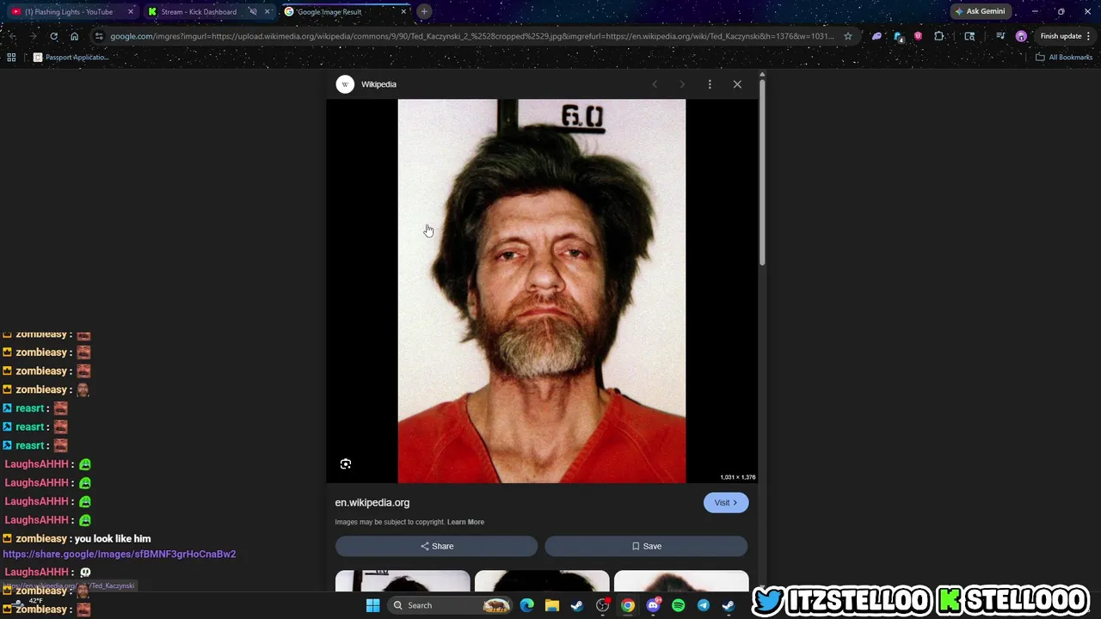Screen dimensions: 1101x619
Task: Open the Chrome profile avatar
Action: click(x=1021, y=36)
